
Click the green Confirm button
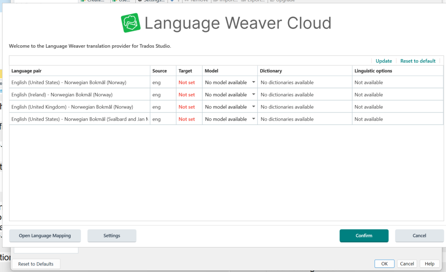(364, 236)
